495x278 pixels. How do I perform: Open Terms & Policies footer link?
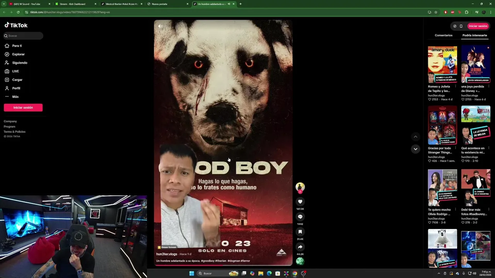point(15,132)
